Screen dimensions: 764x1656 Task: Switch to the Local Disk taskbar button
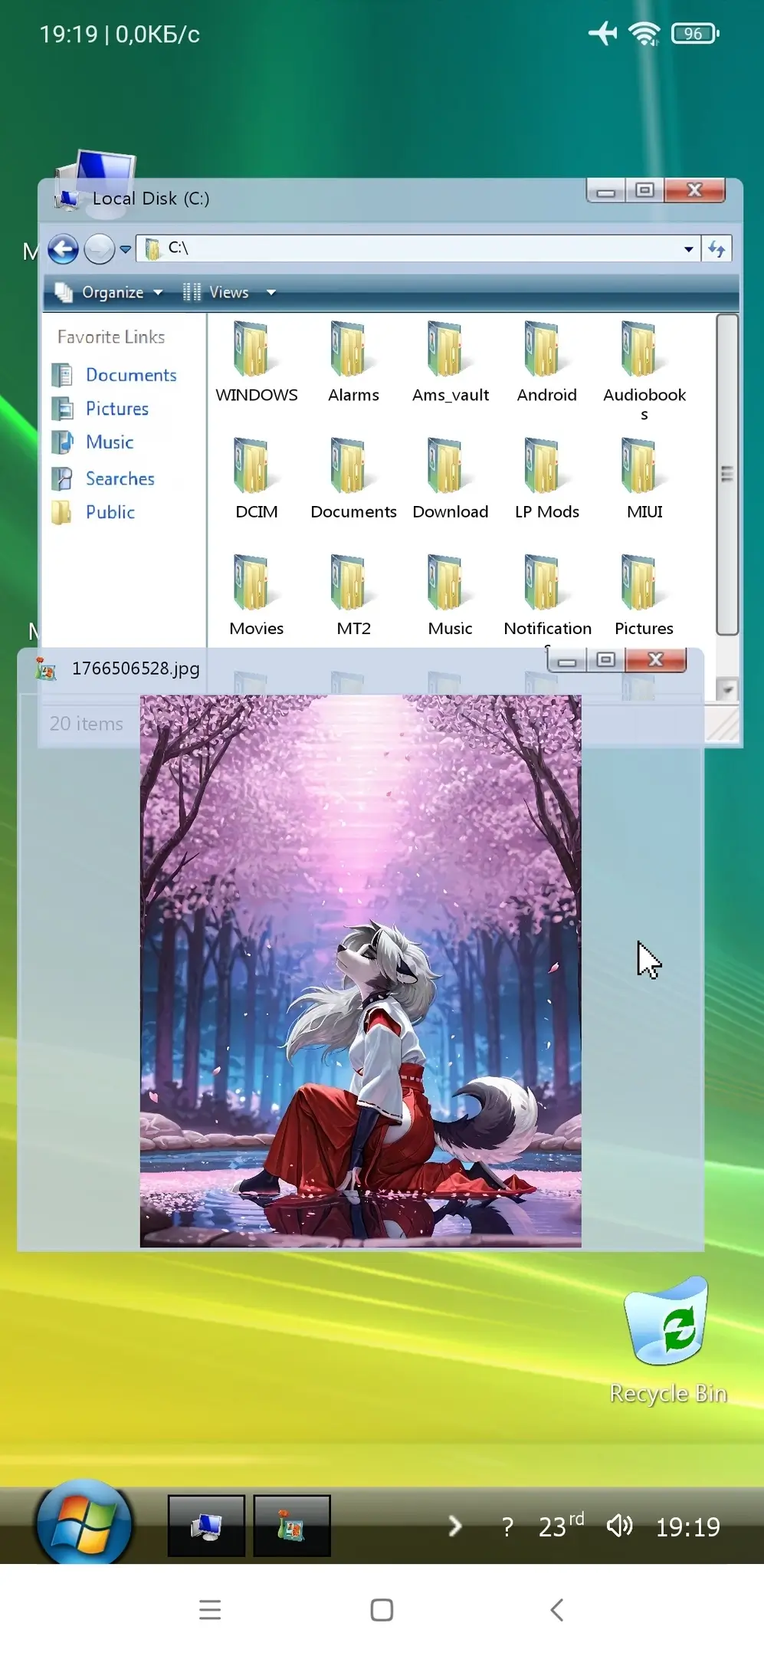click(206, 1526)
